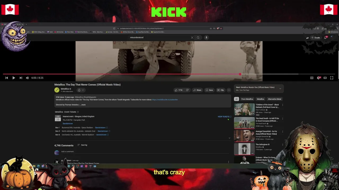Click the search magnifier button

pyautogui.click(x=198, y=37)
